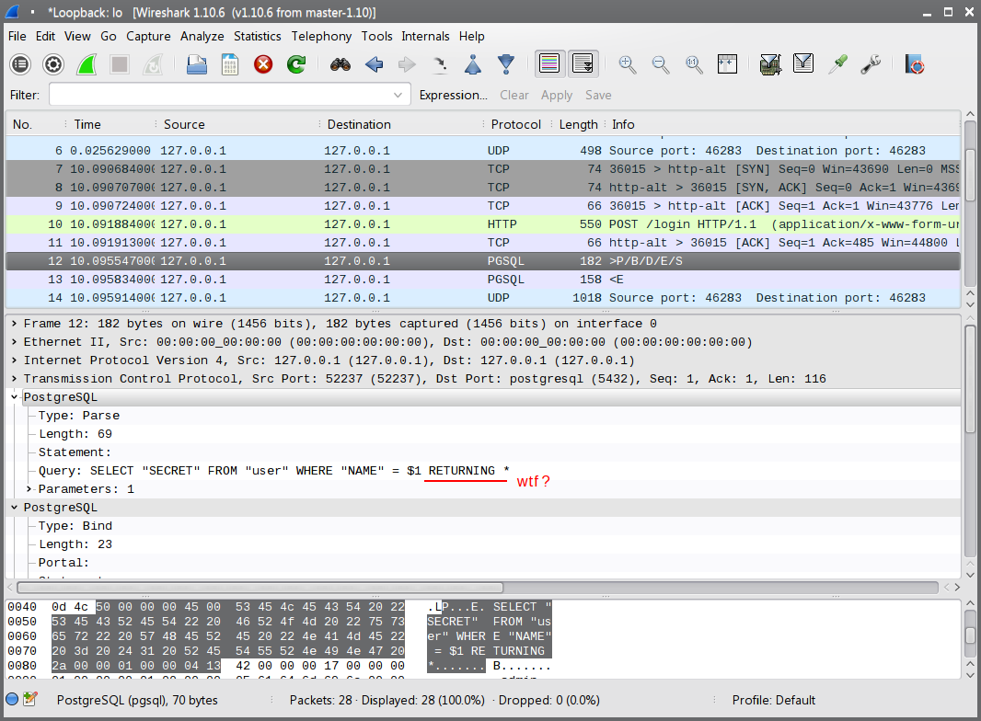Save this capture file
The width and height of the screenshot is (981, 721).
[230, 63]
